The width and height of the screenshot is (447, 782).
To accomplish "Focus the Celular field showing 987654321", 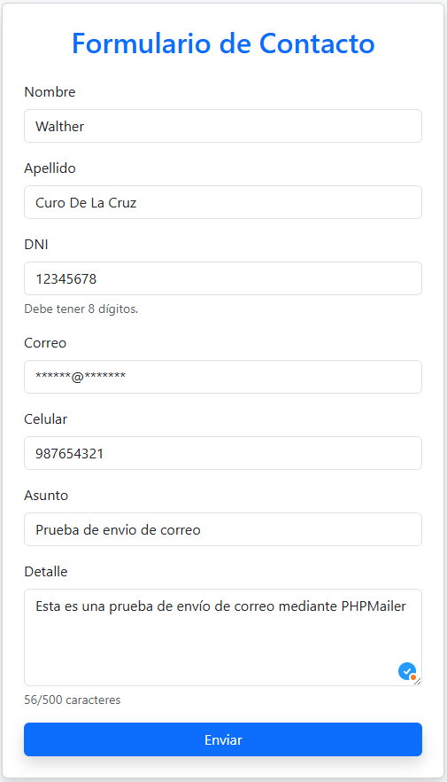I will 223,453.
